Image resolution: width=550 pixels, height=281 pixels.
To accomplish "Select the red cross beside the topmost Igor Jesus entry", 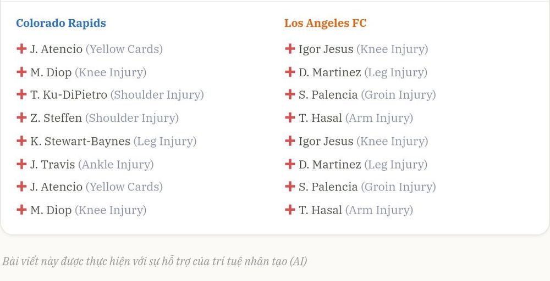I will 290,49.
